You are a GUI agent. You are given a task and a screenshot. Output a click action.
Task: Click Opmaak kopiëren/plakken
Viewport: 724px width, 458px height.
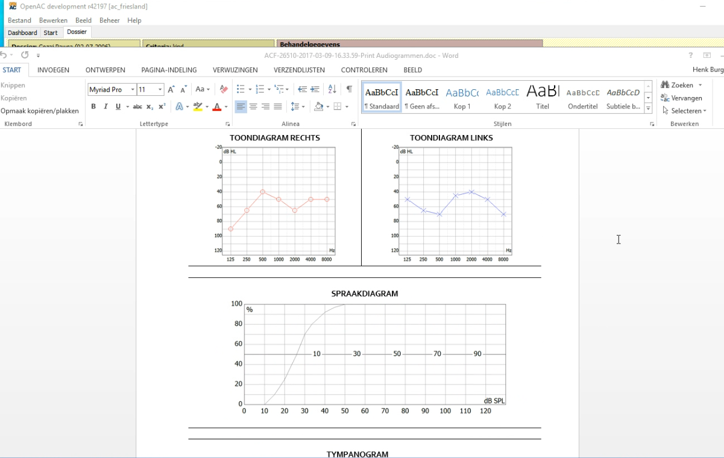(x=40, y=111)
